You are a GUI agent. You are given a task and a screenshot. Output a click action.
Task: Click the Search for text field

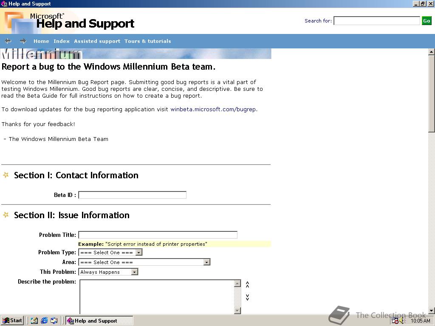coord(376,21)
